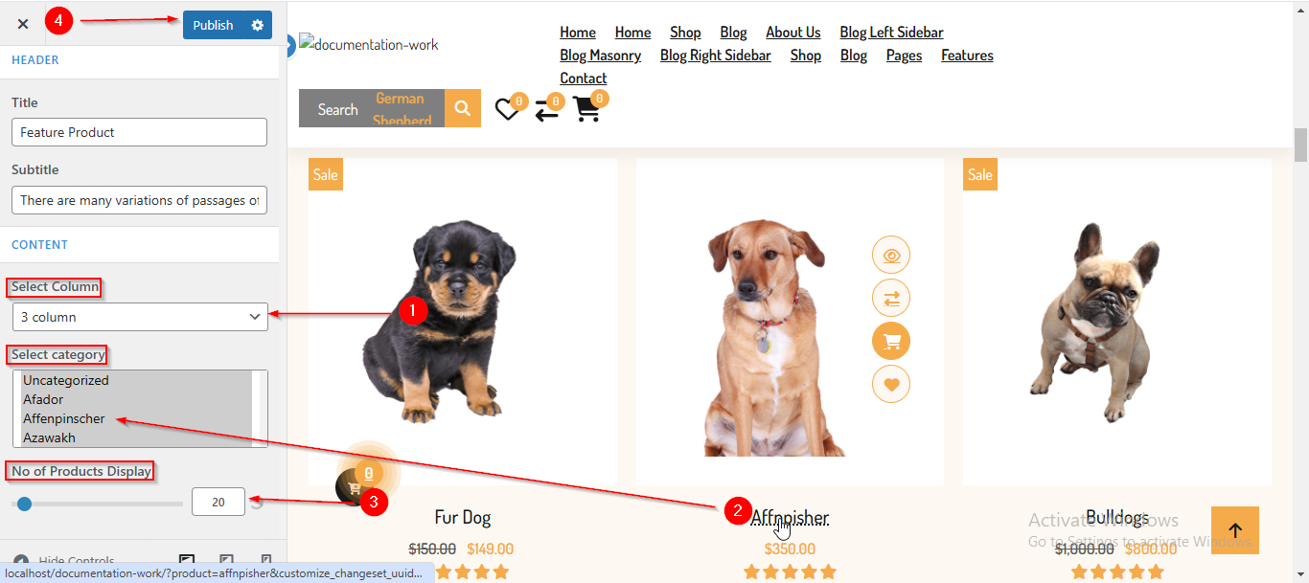The width and height of the screenshot is (1309, 583).
Task: Click the quick view eye icon on Affnpisher
Action: [x=891, y=256]
